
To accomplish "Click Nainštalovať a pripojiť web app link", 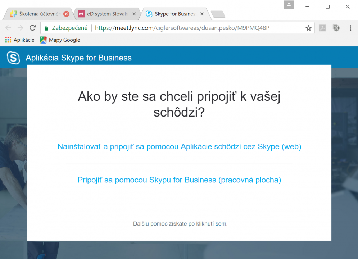I will pos(179,147).
